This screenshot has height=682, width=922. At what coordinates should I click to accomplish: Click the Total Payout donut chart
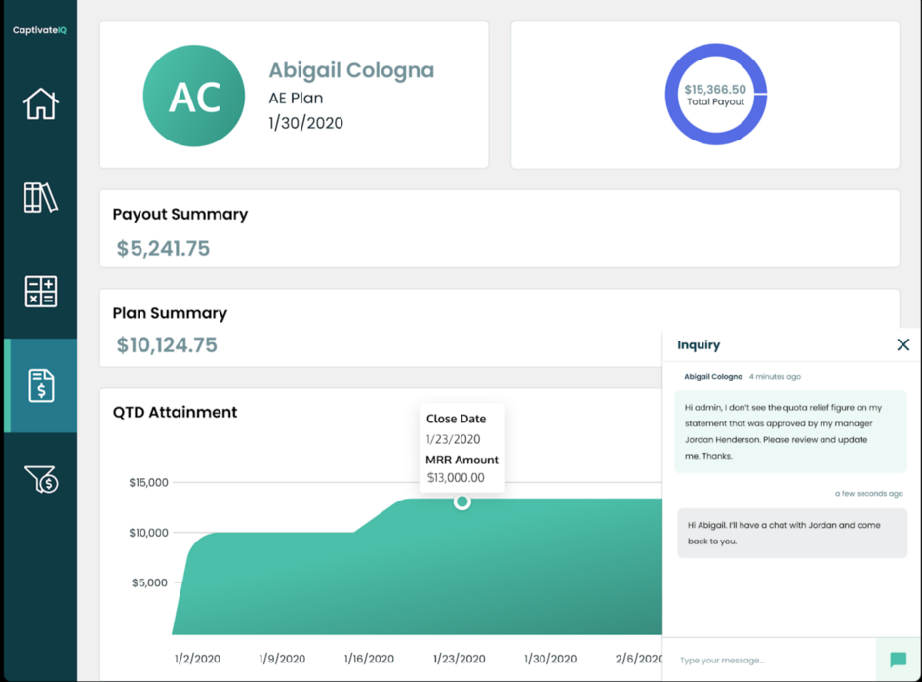point(715,95)
